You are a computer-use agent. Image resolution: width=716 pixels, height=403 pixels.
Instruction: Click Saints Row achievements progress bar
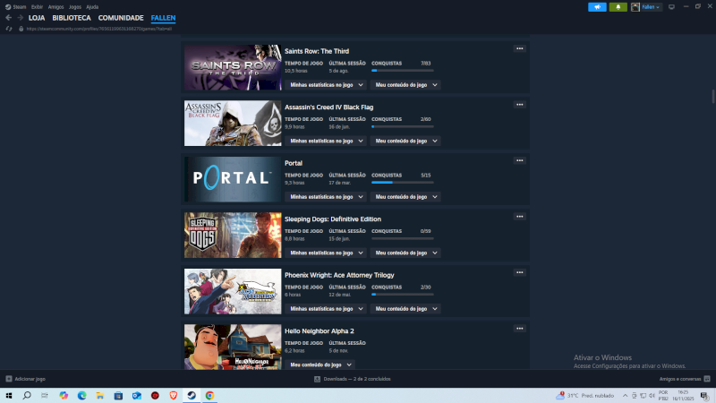click(x=402, y=71)
